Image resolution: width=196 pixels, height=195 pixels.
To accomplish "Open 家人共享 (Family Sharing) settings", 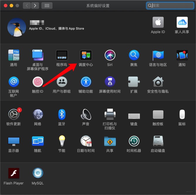I will tap(182, 22).
